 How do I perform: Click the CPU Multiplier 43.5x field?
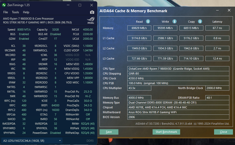[139, 88]
